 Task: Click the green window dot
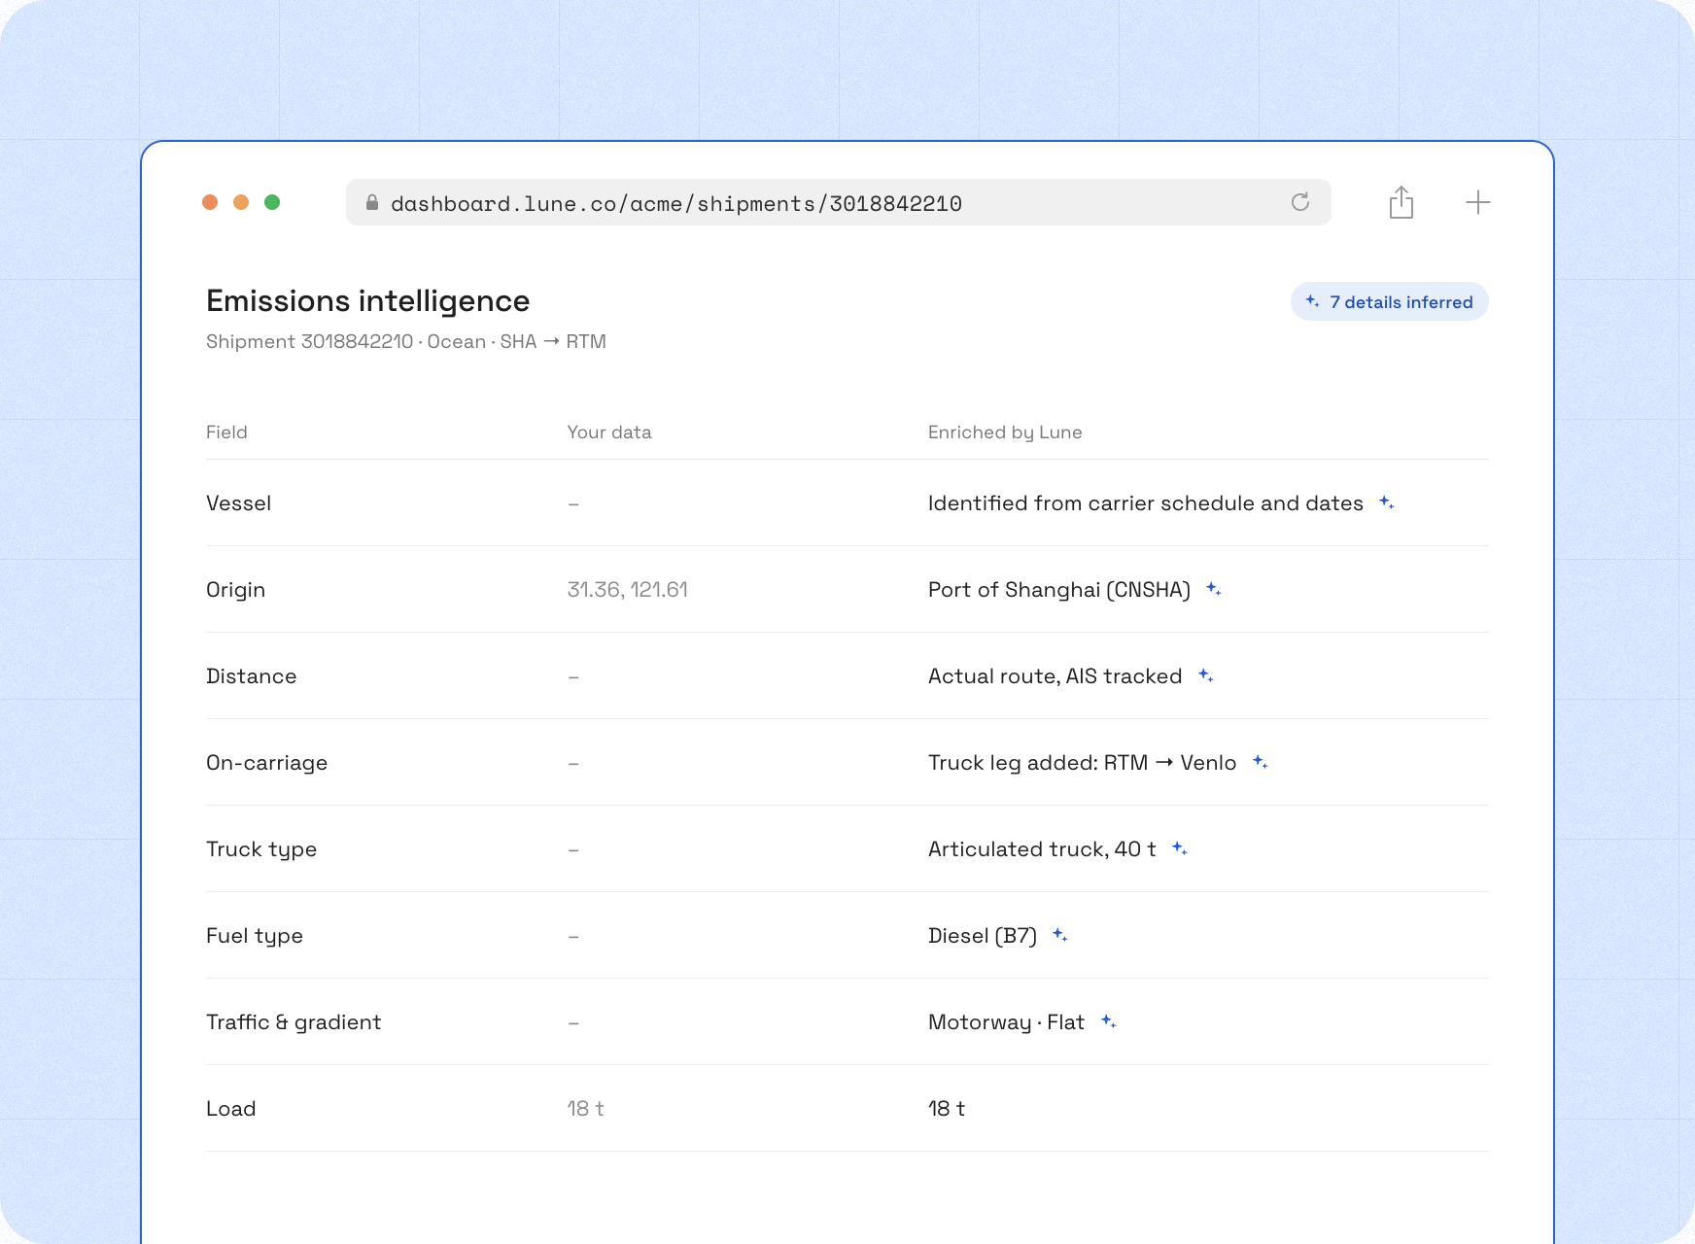272,202
